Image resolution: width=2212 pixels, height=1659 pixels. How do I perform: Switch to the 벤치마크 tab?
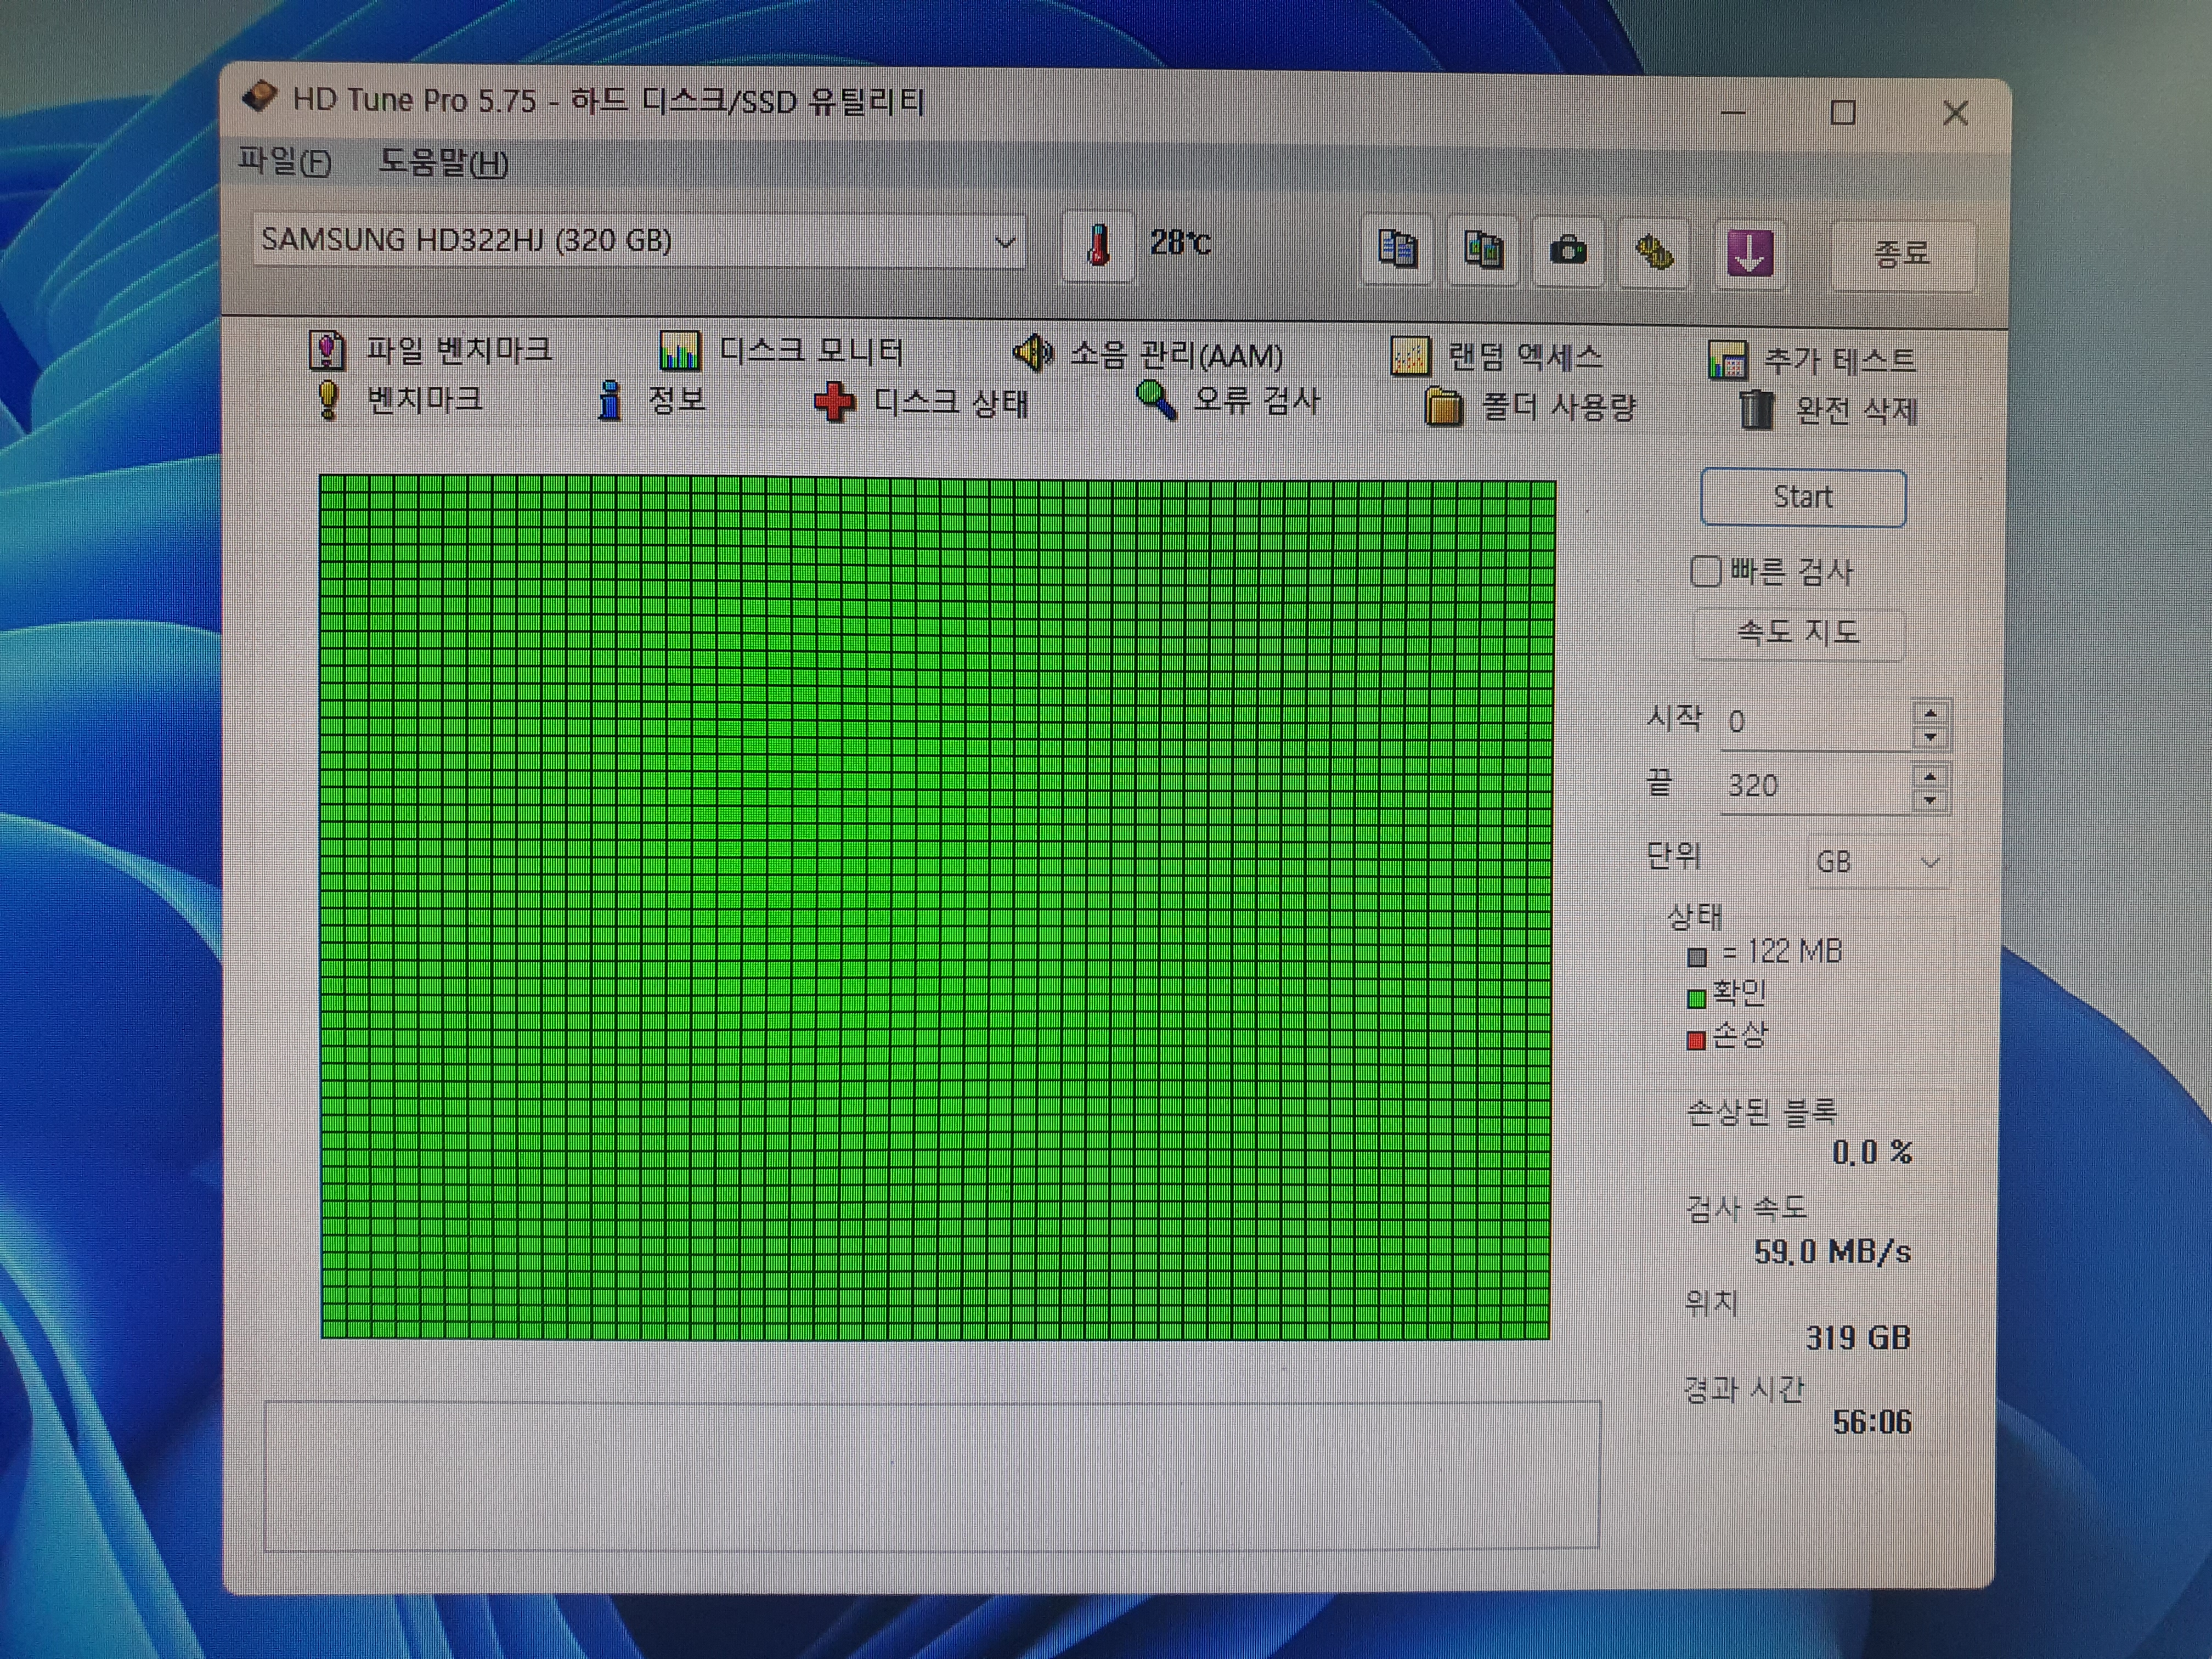pos(399,400)
